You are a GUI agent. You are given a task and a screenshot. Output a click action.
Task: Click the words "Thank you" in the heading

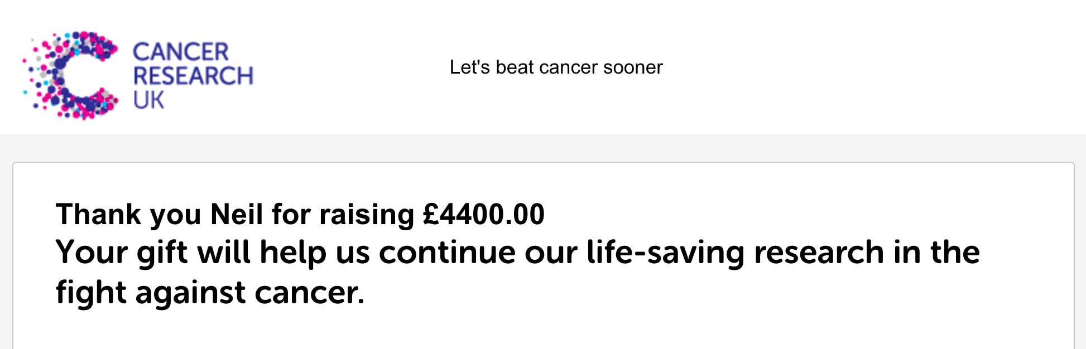(x=128, y=215)
